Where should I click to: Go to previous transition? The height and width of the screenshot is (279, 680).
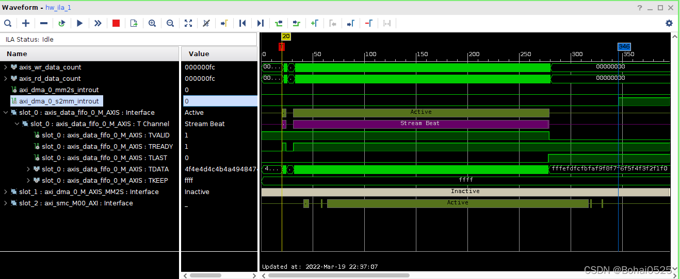click(279, 23)
